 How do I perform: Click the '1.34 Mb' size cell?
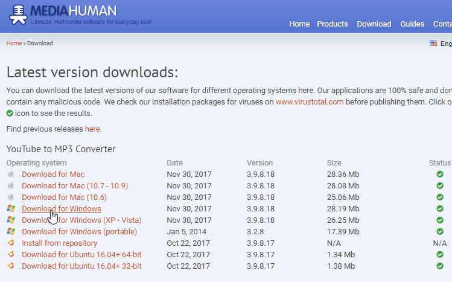(341, 255)
